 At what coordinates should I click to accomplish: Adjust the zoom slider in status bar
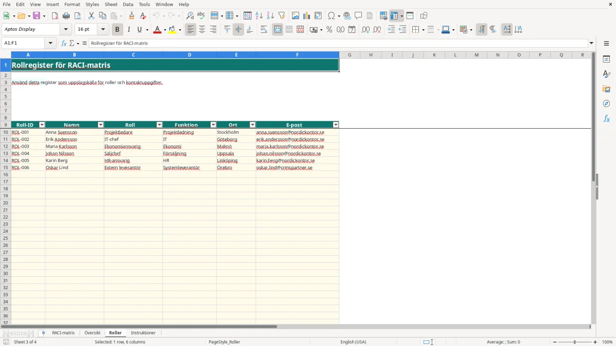574,342
